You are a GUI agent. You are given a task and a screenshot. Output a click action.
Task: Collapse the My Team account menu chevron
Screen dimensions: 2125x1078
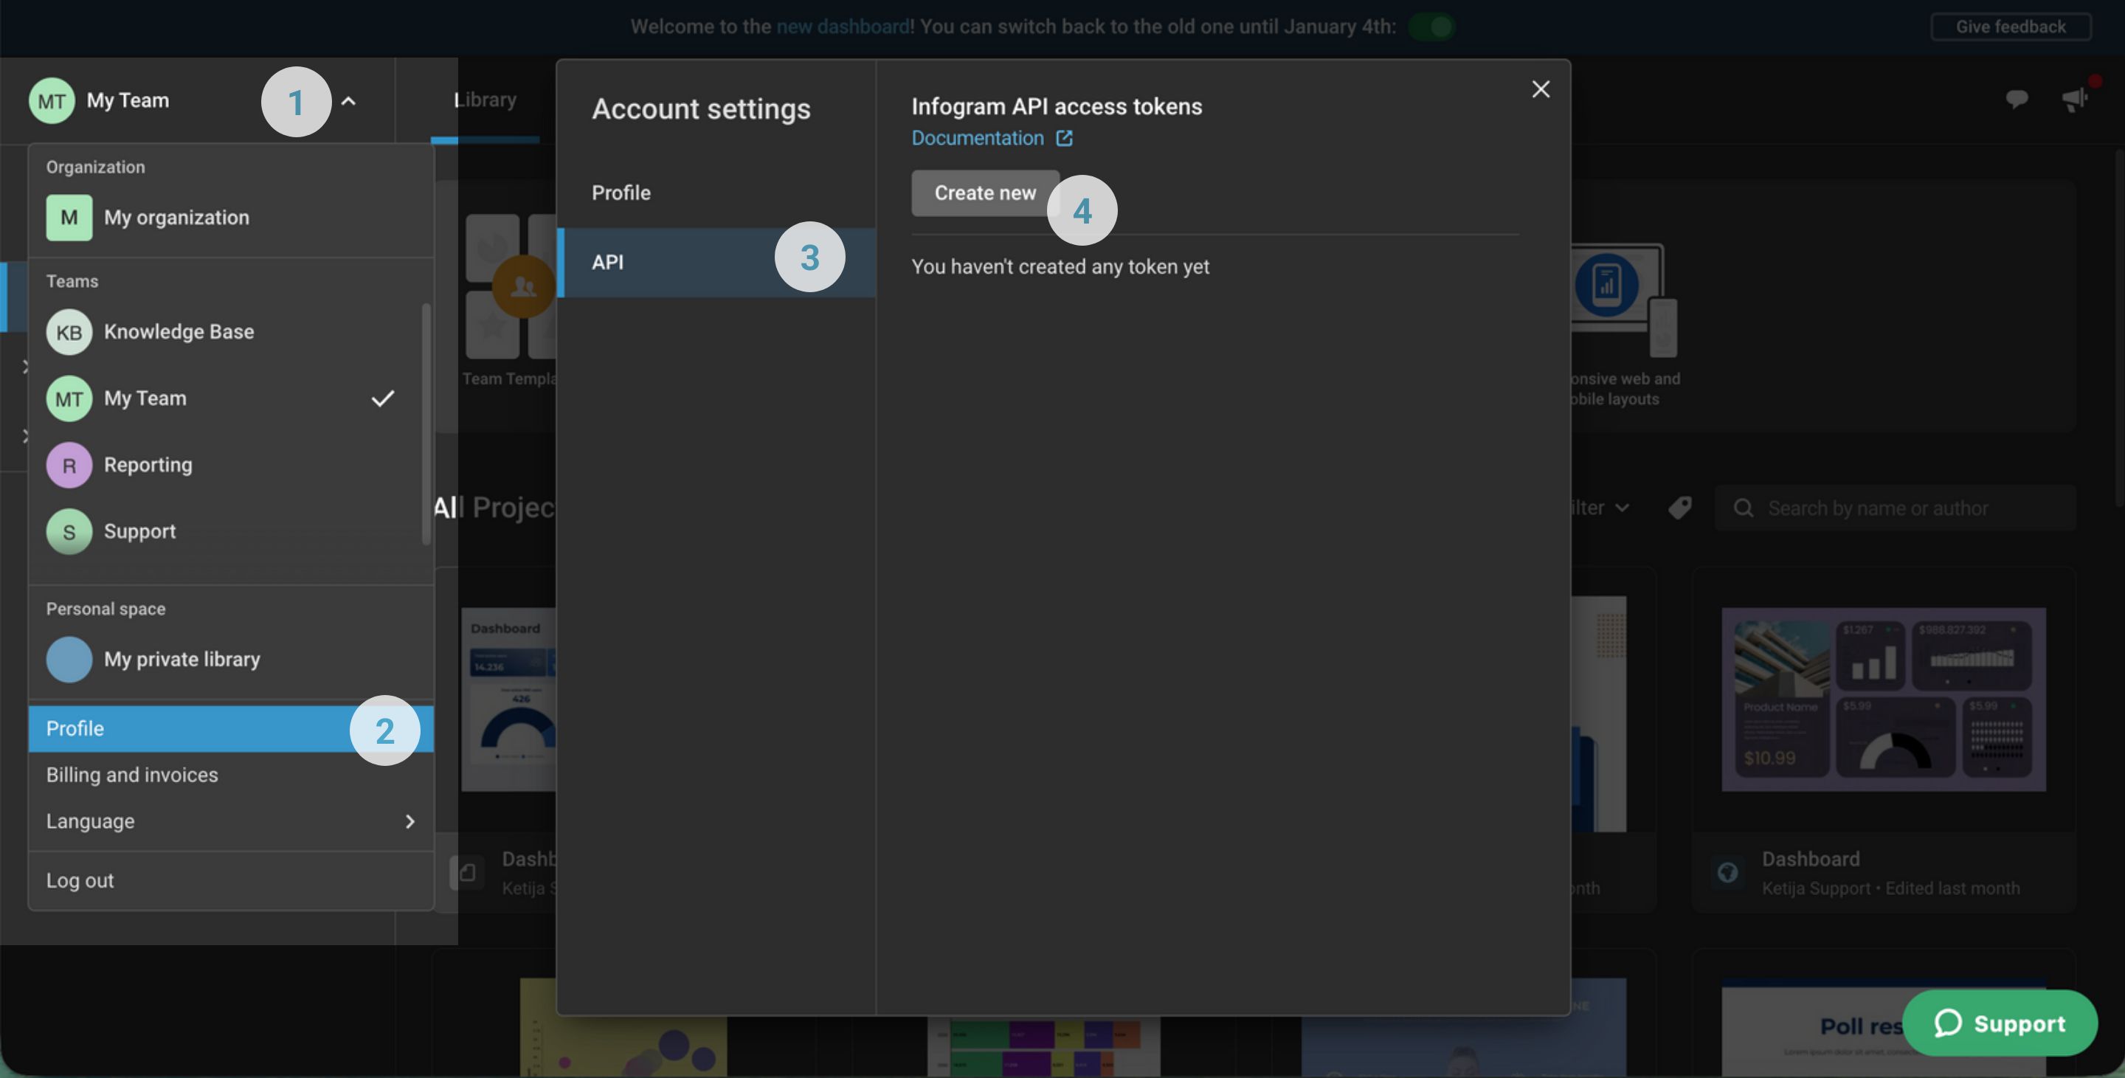tap(349, 100)
